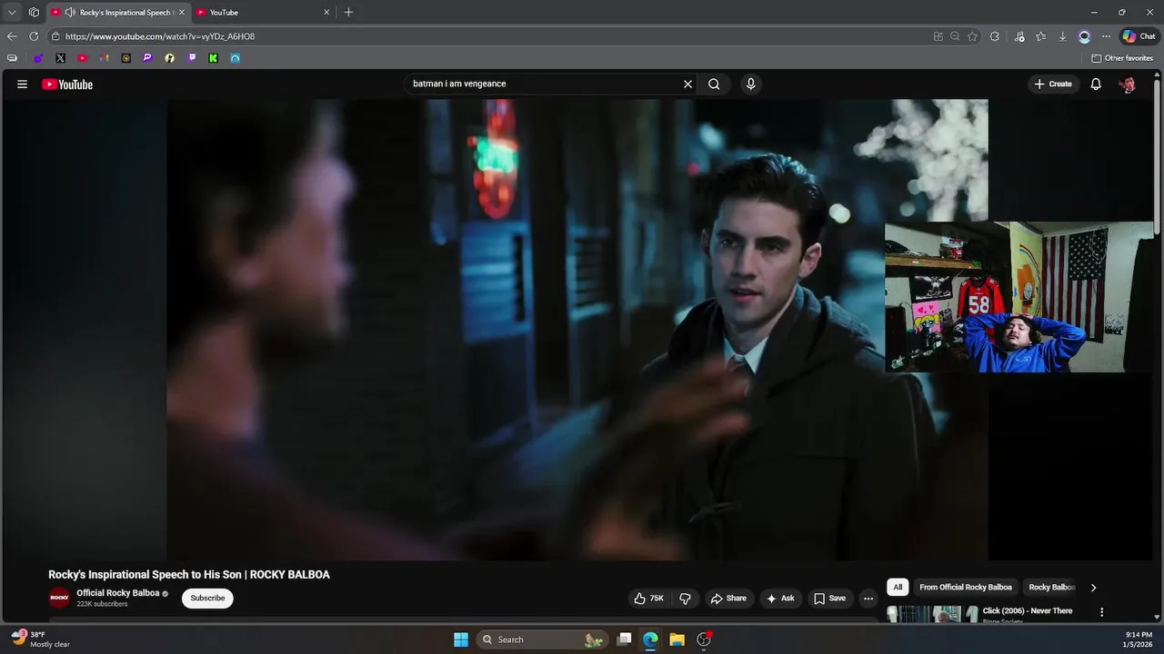
Task: Go back with the browser back arrow
Action: coord(11,36)
